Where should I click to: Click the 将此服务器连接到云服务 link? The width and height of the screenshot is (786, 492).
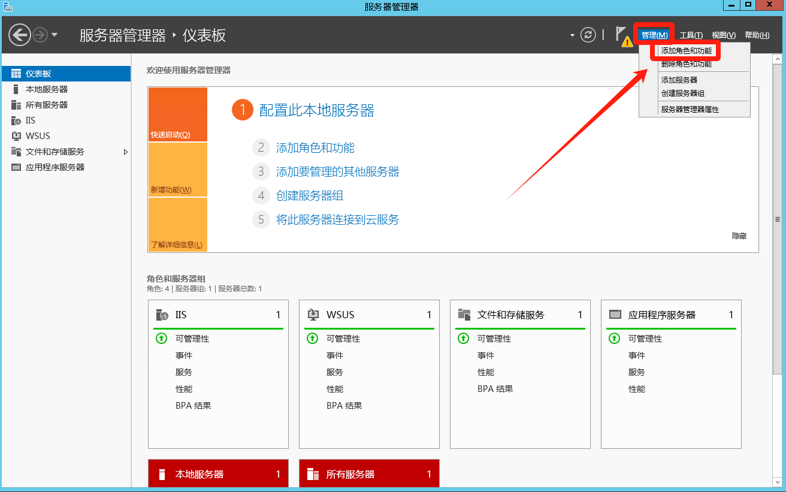point(337,220)
